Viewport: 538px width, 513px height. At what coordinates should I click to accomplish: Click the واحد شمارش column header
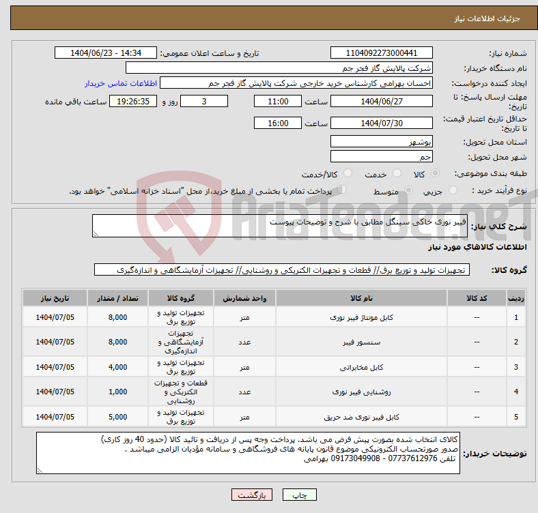[244, 298]
